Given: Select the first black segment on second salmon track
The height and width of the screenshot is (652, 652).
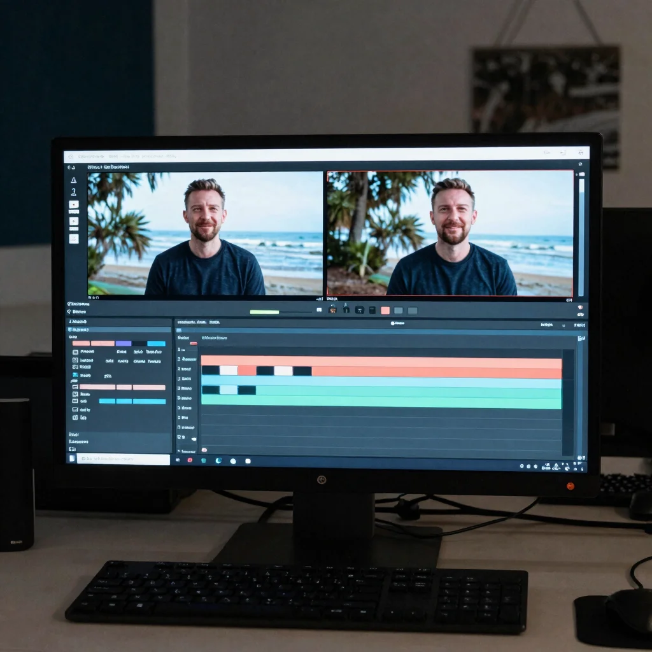Looking at the screenshot, I should point(210,371).
